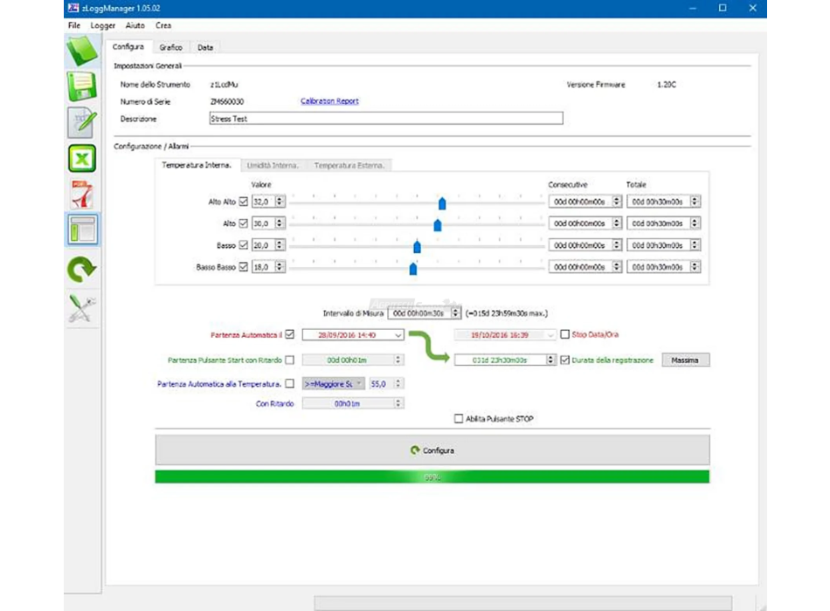Screen dimensions: 830x611
Task: Open the Partenza Automatica date dropdown
Action: point(398,334)
